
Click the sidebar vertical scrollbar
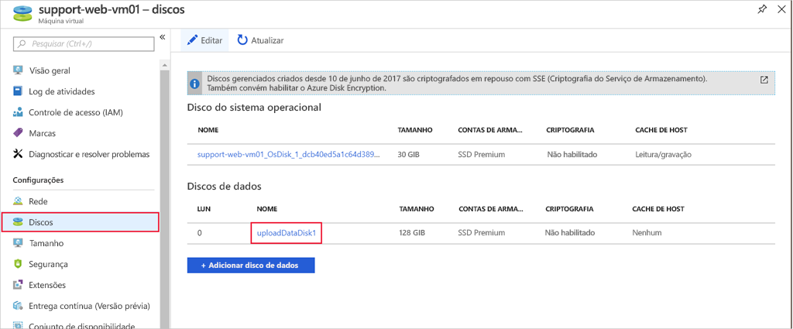click(165, 200)
